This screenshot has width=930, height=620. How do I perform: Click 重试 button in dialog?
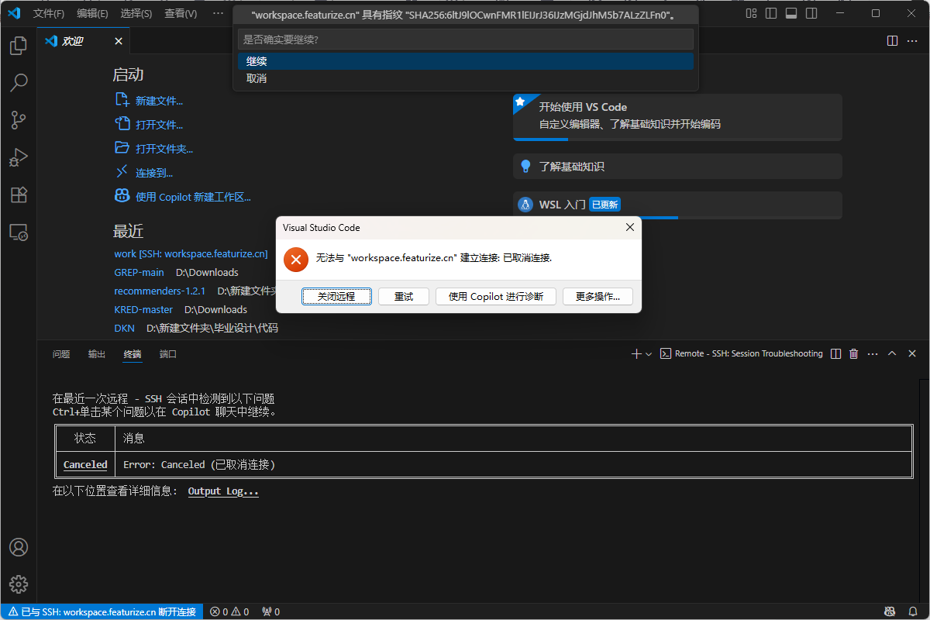click(x=404, y=297)
